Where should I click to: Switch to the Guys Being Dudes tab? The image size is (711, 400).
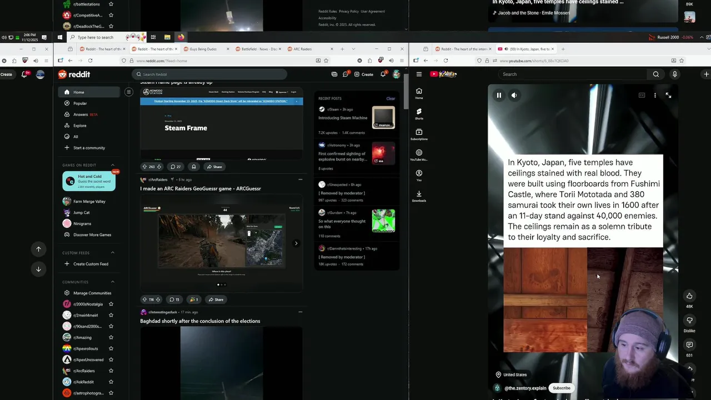(x=206, y=49)
